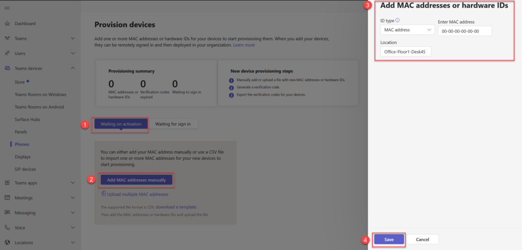Click Waiting to sign in count
Viewport: 522px width, 250px height.
[x=175, y=84]
